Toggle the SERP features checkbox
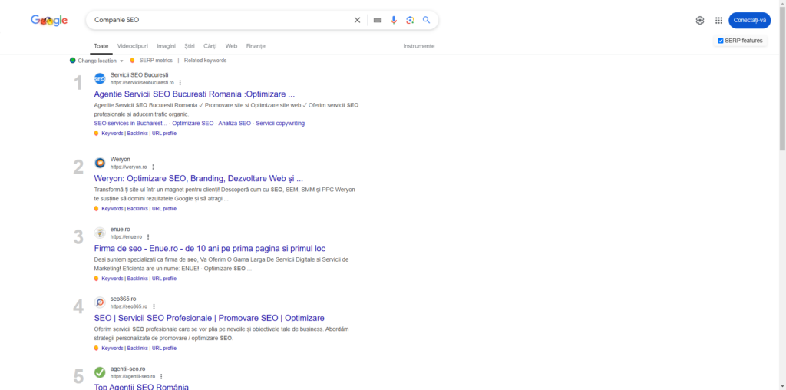Image resolution: width=786 pixels, height=390 pixels. click(x=720, y=41)
